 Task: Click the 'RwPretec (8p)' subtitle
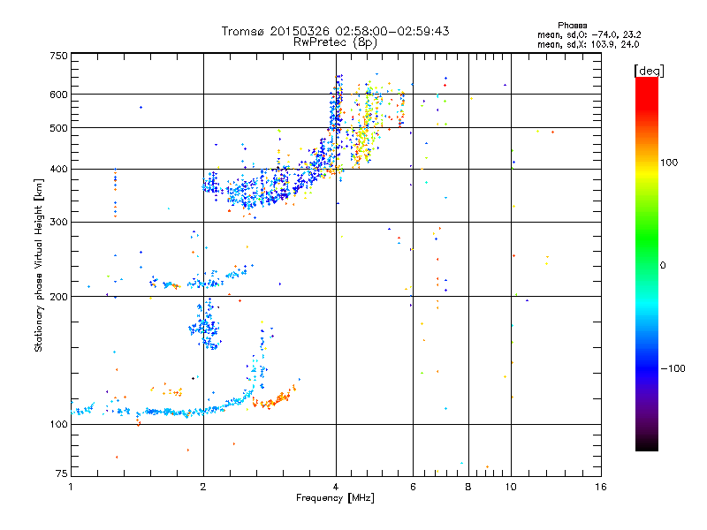click(335, 42)
